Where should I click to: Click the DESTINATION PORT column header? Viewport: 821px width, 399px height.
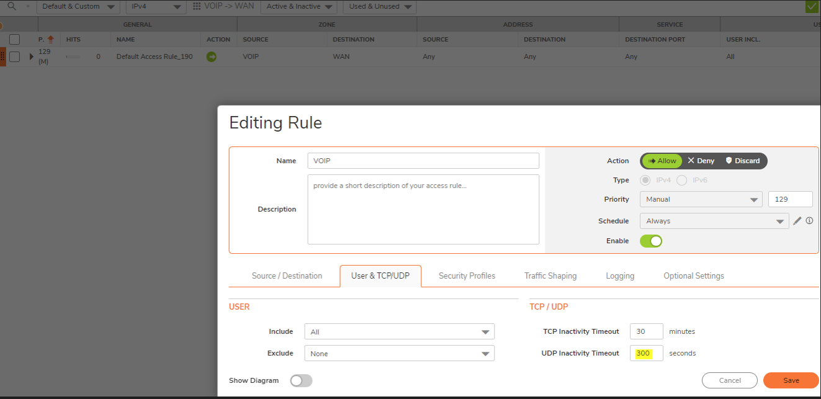point(655,39)
